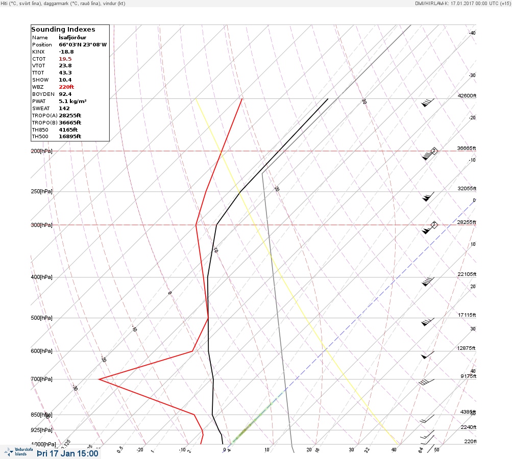Click the 42600ft height label

[467, 95]
